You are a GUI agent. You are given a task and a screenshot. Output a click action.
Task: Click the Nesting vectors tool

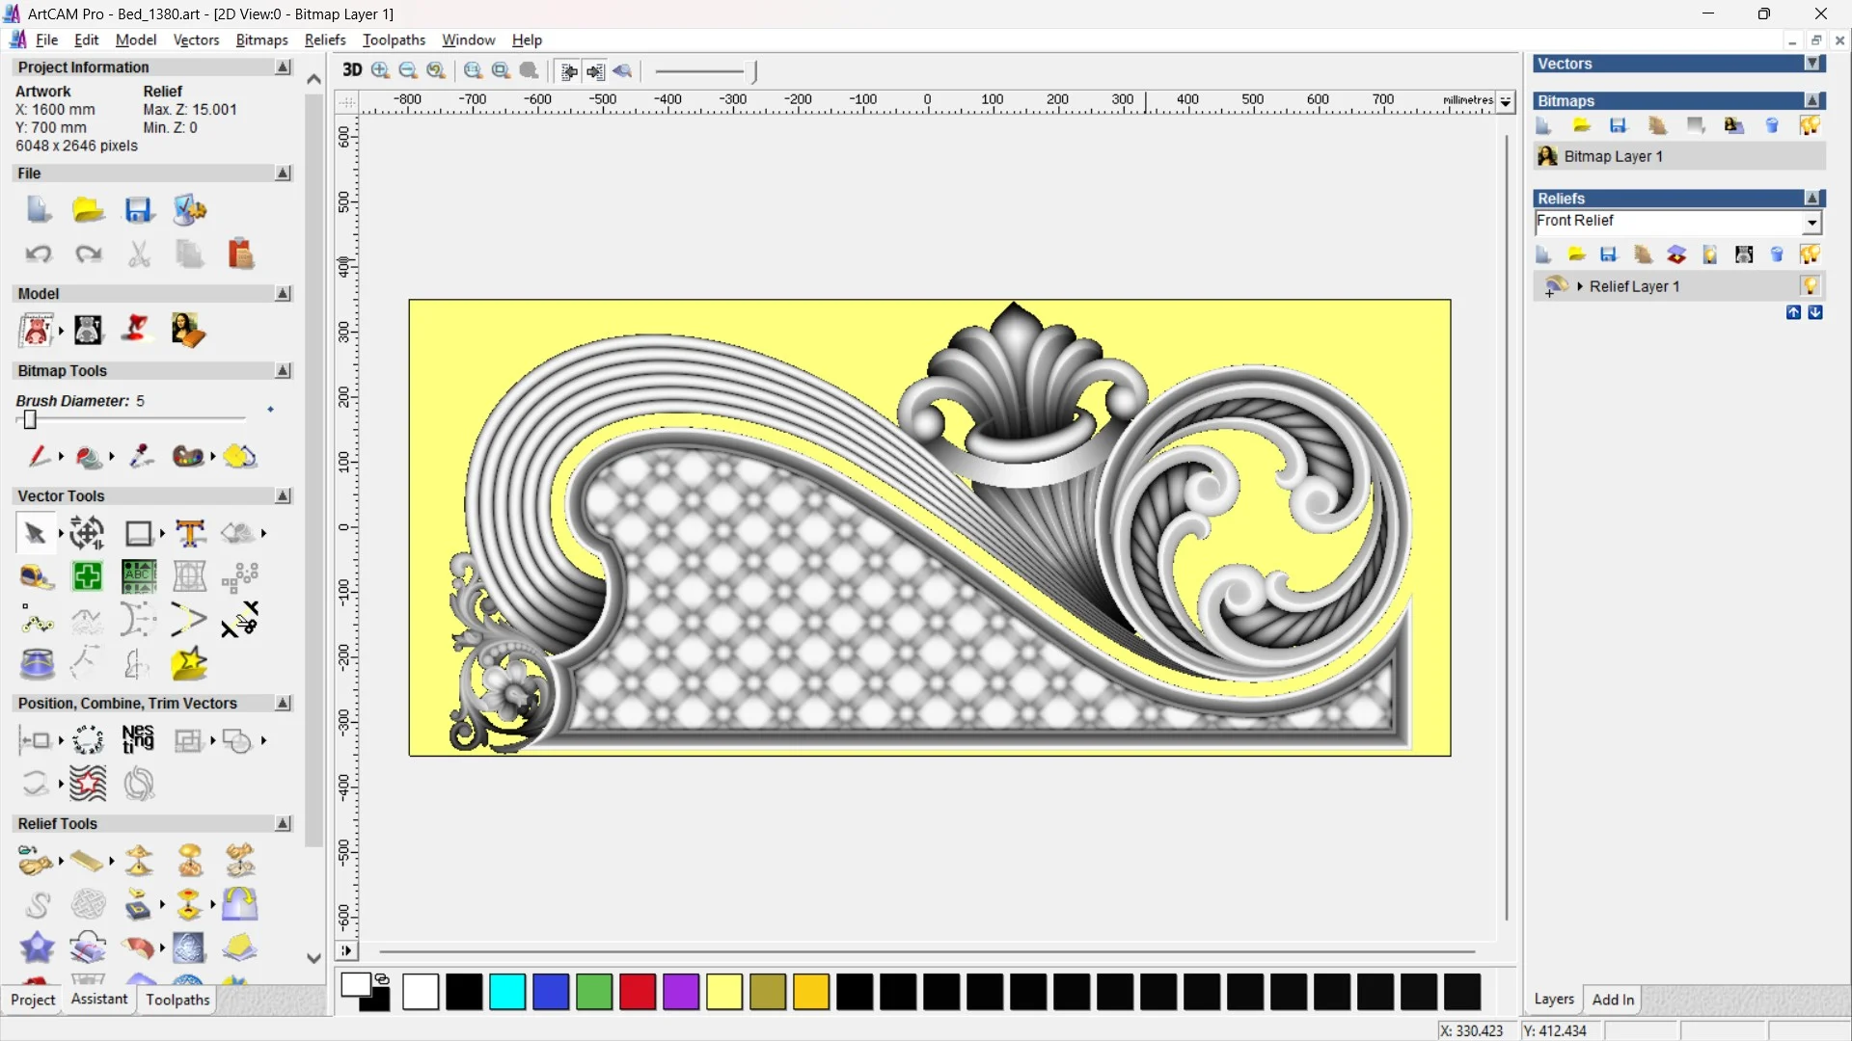[138, 740]
